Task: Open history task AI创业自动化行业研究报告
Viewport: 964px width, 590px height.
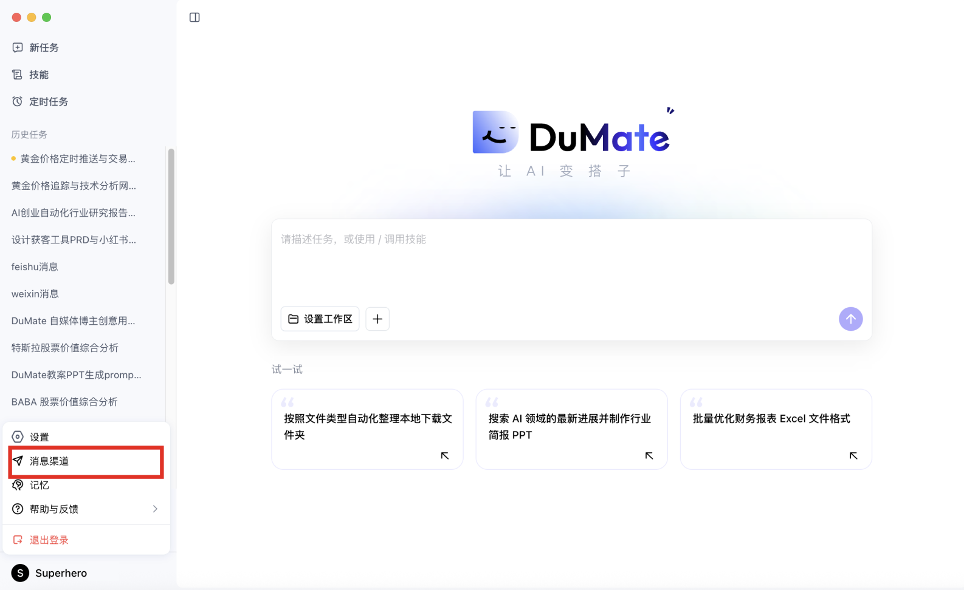Action: (74, 212)
